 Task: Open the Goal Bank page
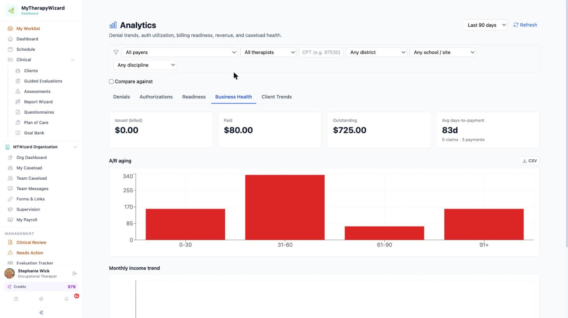click(34, 133)
